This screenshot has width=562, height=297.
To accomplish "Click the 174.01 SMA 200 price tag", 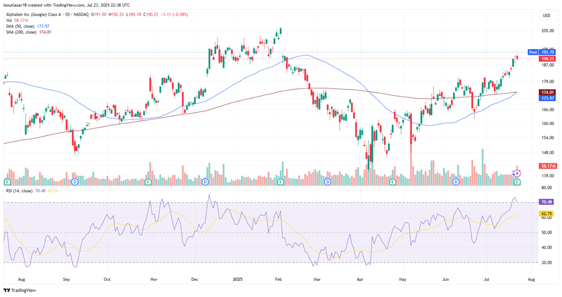I will pyautogui.click(x=547, y=92).
